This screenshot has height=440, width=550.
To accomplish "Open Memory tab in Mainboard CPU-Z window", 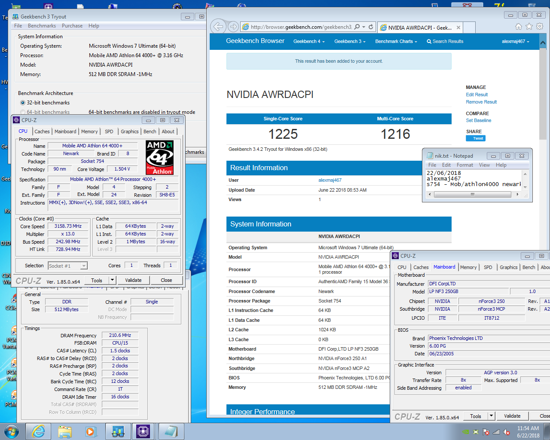I will tap(468, 267).
